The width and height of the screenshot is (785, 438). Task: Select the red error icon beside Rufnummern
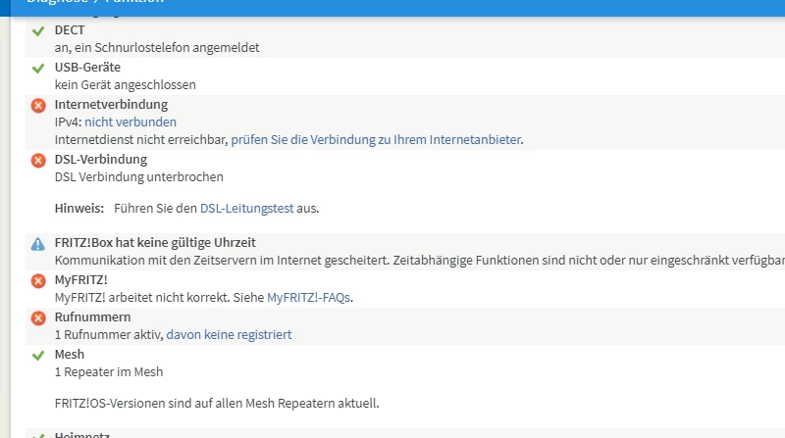coord(38,318)
